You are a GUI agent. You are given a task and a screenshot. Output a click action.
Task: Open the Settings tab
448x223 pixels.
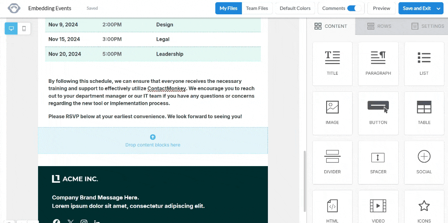[x=427, y=26]
